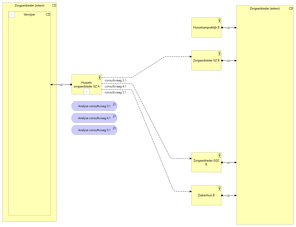Click rol label beside Ziekenhuis B

[228, 196]
